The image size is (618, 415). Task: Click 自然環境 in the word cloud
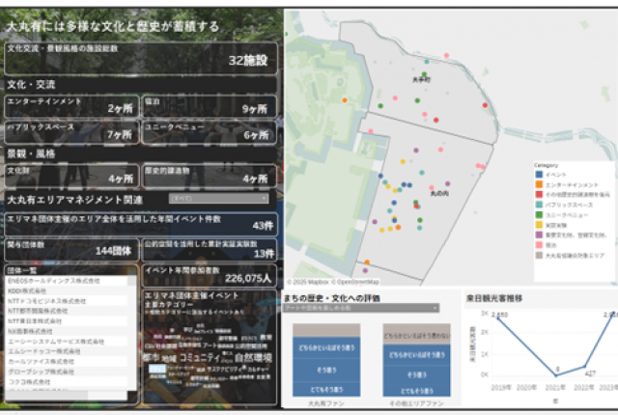[251, 356]
